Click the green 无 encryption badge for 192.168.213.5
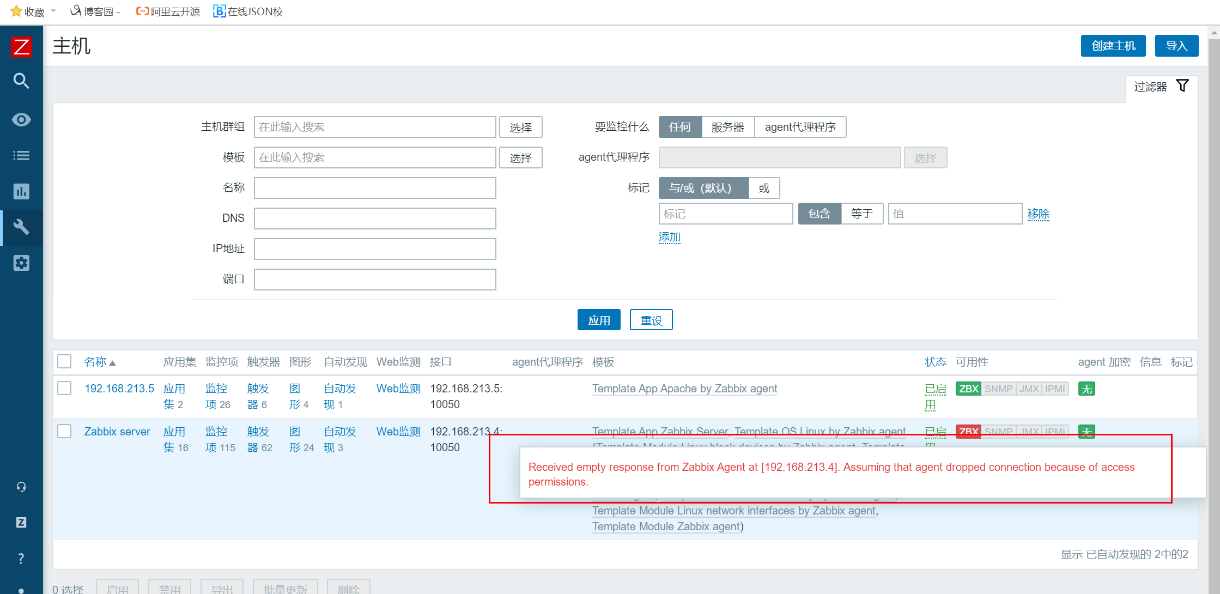This screenshot has height=594, width=1220. [1087, 389]
